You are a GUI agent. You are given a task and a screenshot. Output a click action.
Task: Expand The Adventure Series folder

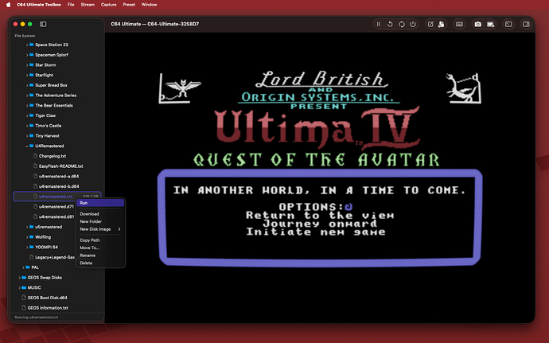[27, 95]
